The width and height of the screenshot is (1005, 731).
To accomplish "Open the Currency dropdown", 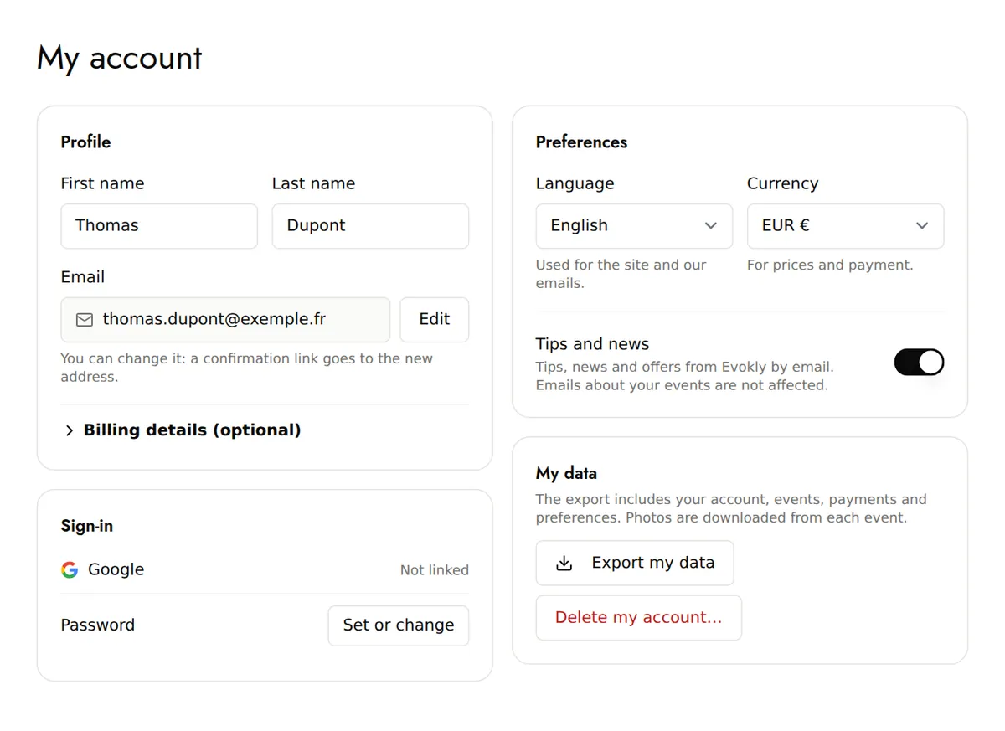I will point(845,226).
